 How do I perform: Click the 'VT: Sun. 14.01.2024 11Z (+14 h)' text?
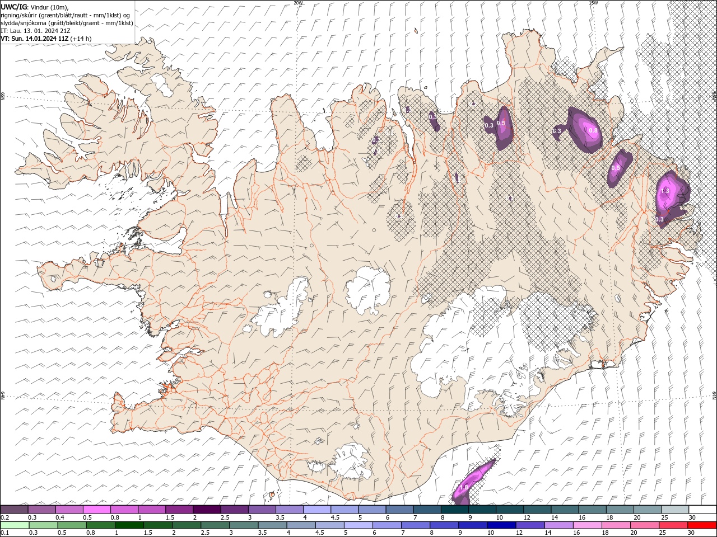pos(46,39)
